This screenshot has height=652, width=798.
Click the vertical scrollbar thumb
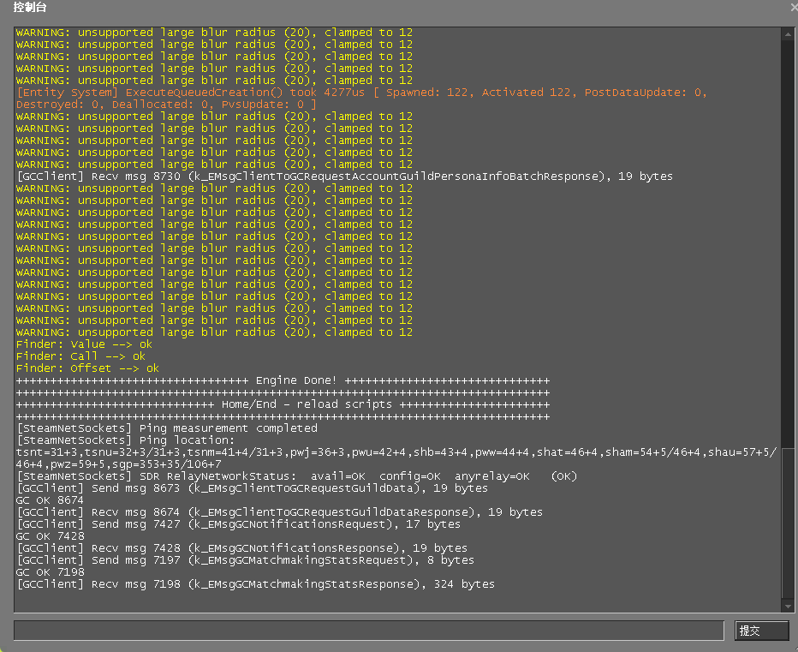click(x=788, y=523)
